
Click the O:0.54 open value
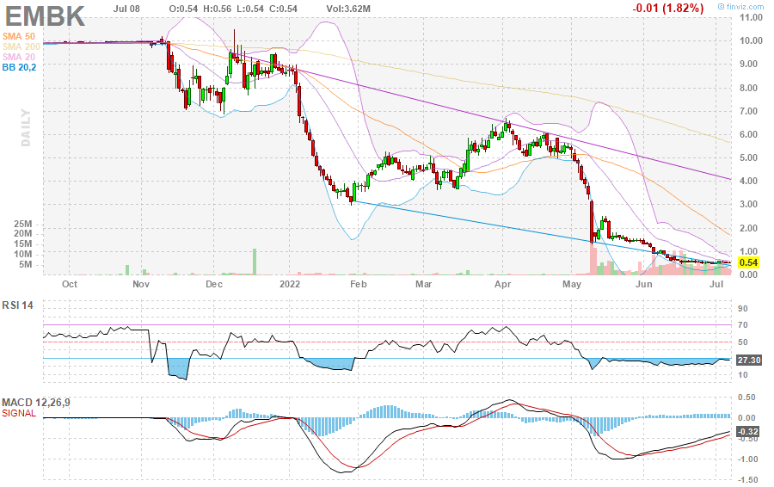[184, 9]
